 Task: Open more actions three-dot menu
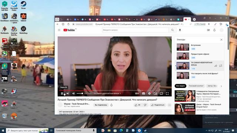click(169, 105)
